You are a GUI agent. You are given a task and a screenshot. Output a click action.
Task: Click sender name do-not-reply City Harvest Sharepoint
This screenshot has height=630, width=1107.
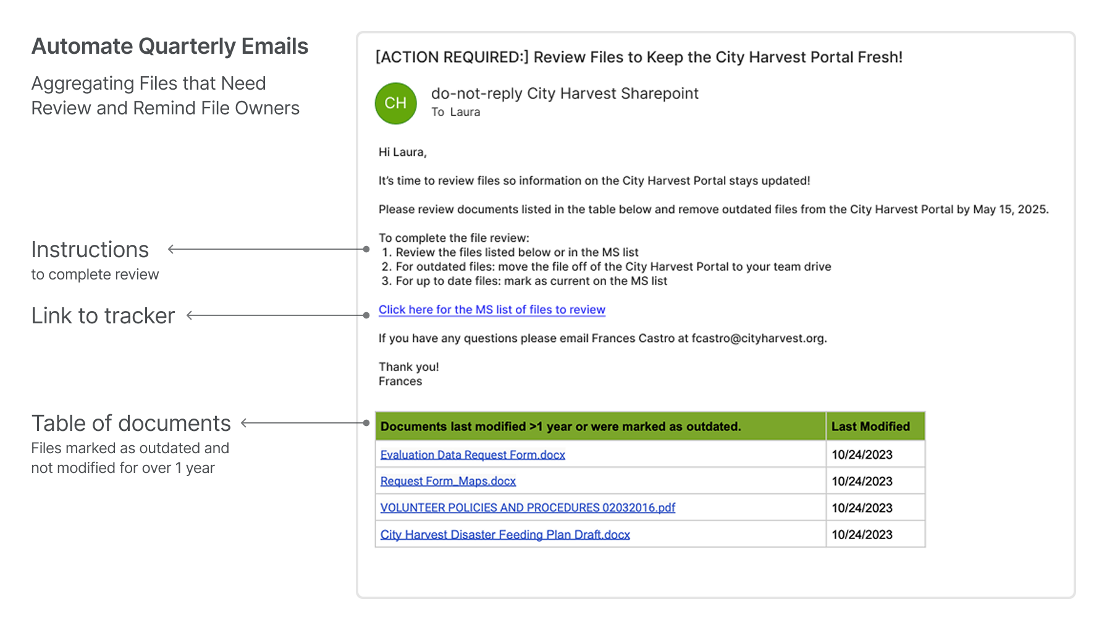(x=565, y=93)
